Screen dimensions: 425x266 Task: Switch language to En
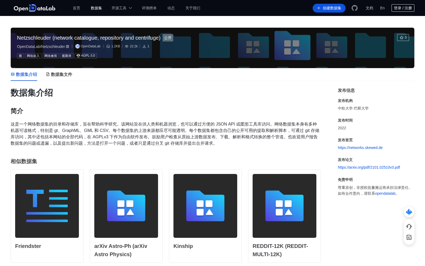[382, 8]
